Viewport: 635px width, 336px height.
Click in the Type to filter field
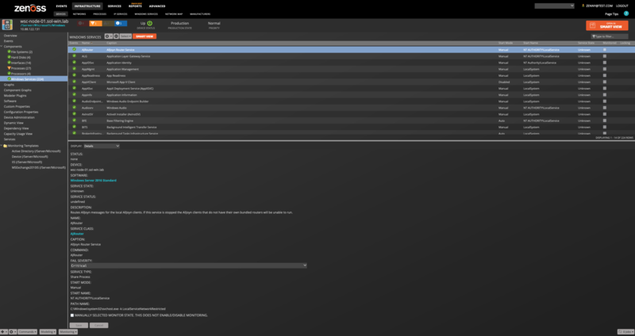(610, 36)
